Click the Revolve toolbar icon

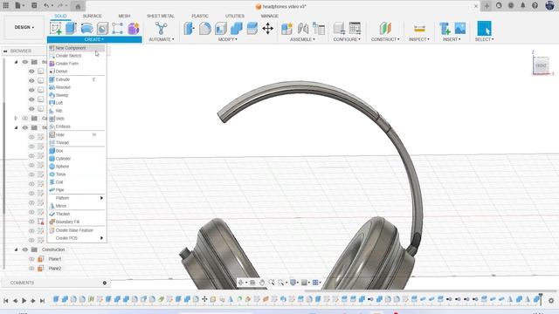point(87,28)
